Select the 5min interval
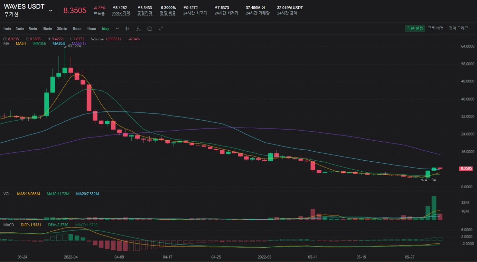Image resolution: width=477 pixels, height=262 pixels. (x=33, y=29)
